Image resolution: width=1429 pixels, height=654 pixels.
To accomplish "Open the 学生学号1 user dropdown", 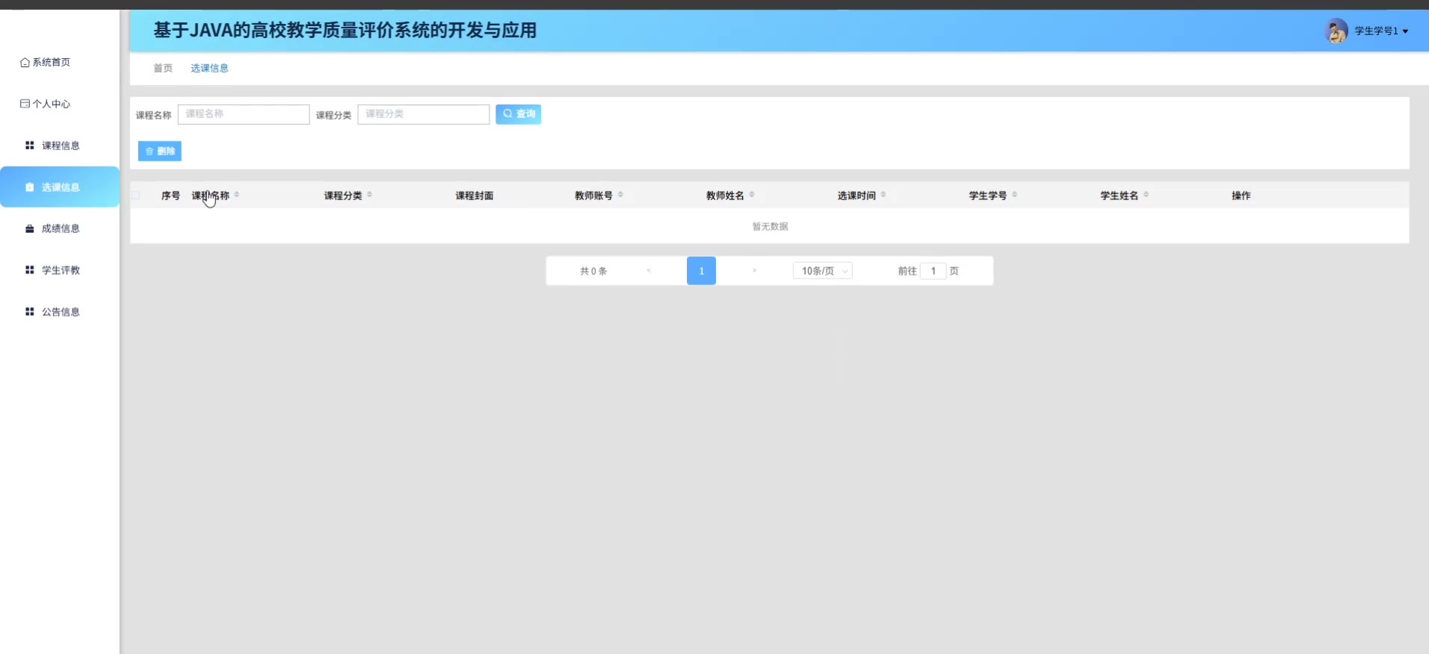I will 1381,31.
